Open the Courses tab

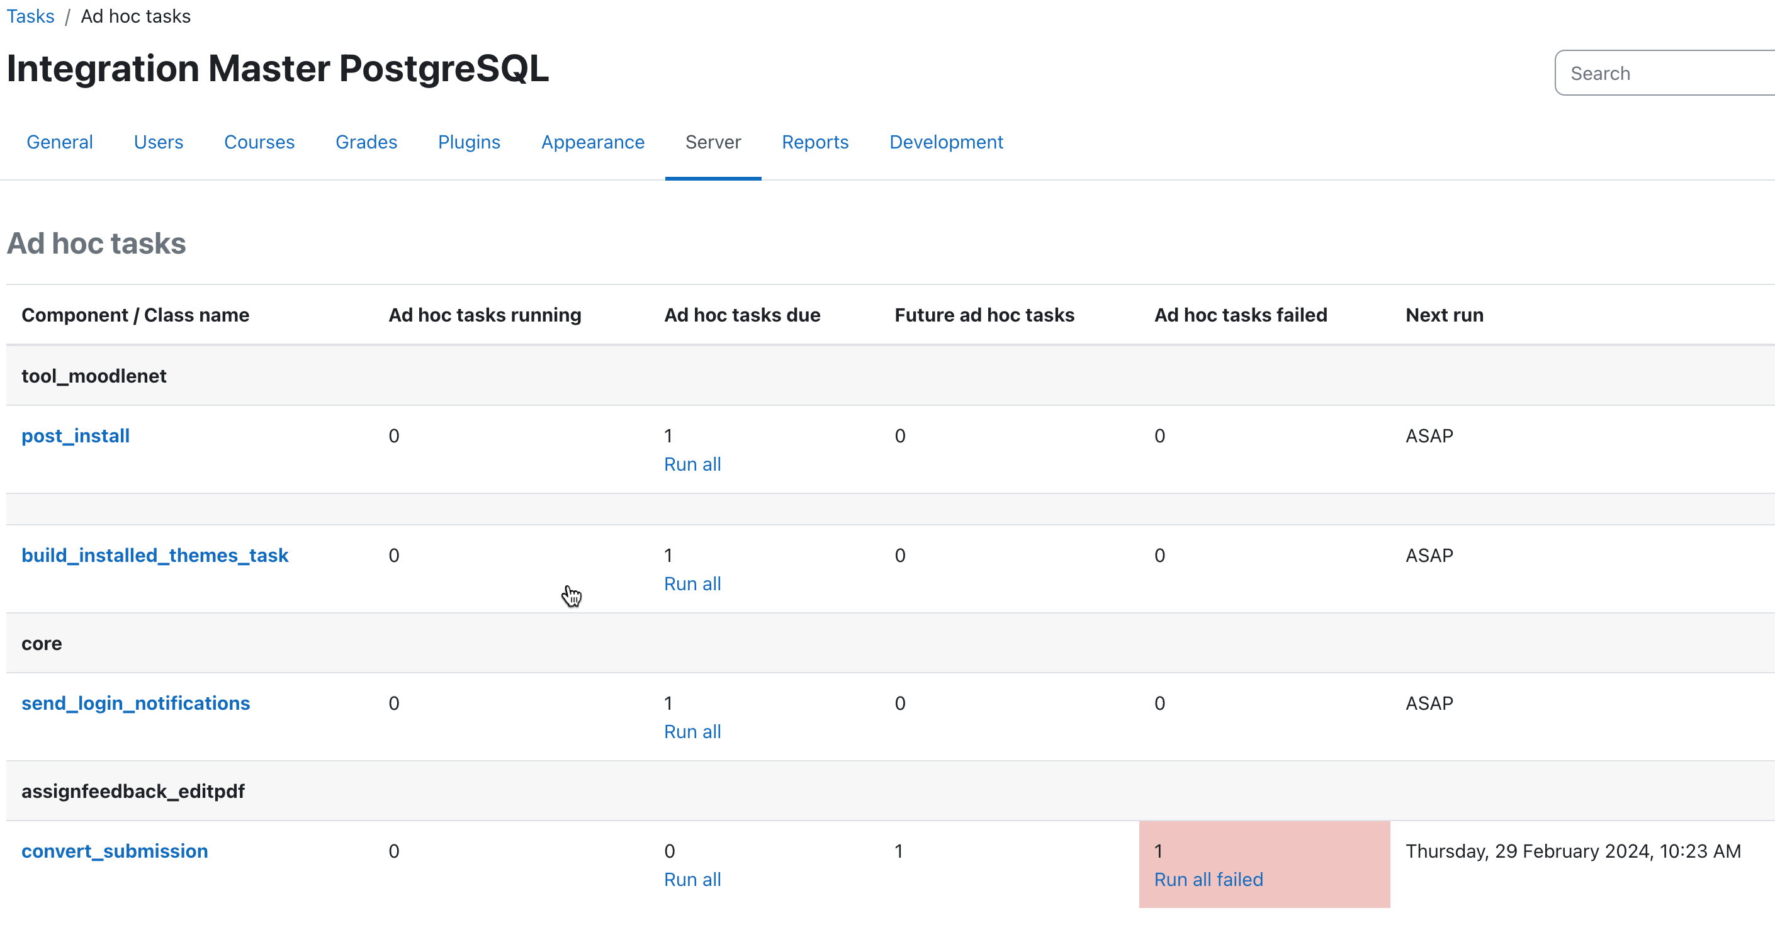tap(259, 142)
